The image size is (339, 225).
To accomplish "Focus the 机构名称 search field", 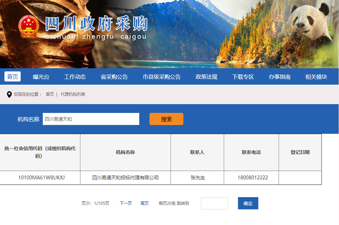I will click(x=91, y=119).
